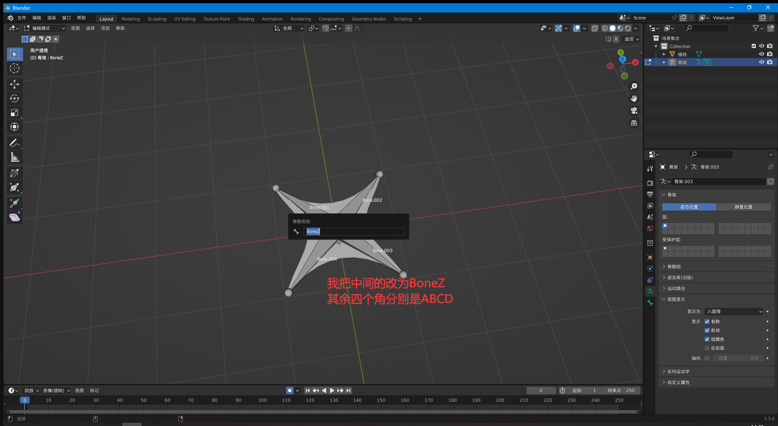
Task: Activate the Rotate tool
Action: [15, 98]
